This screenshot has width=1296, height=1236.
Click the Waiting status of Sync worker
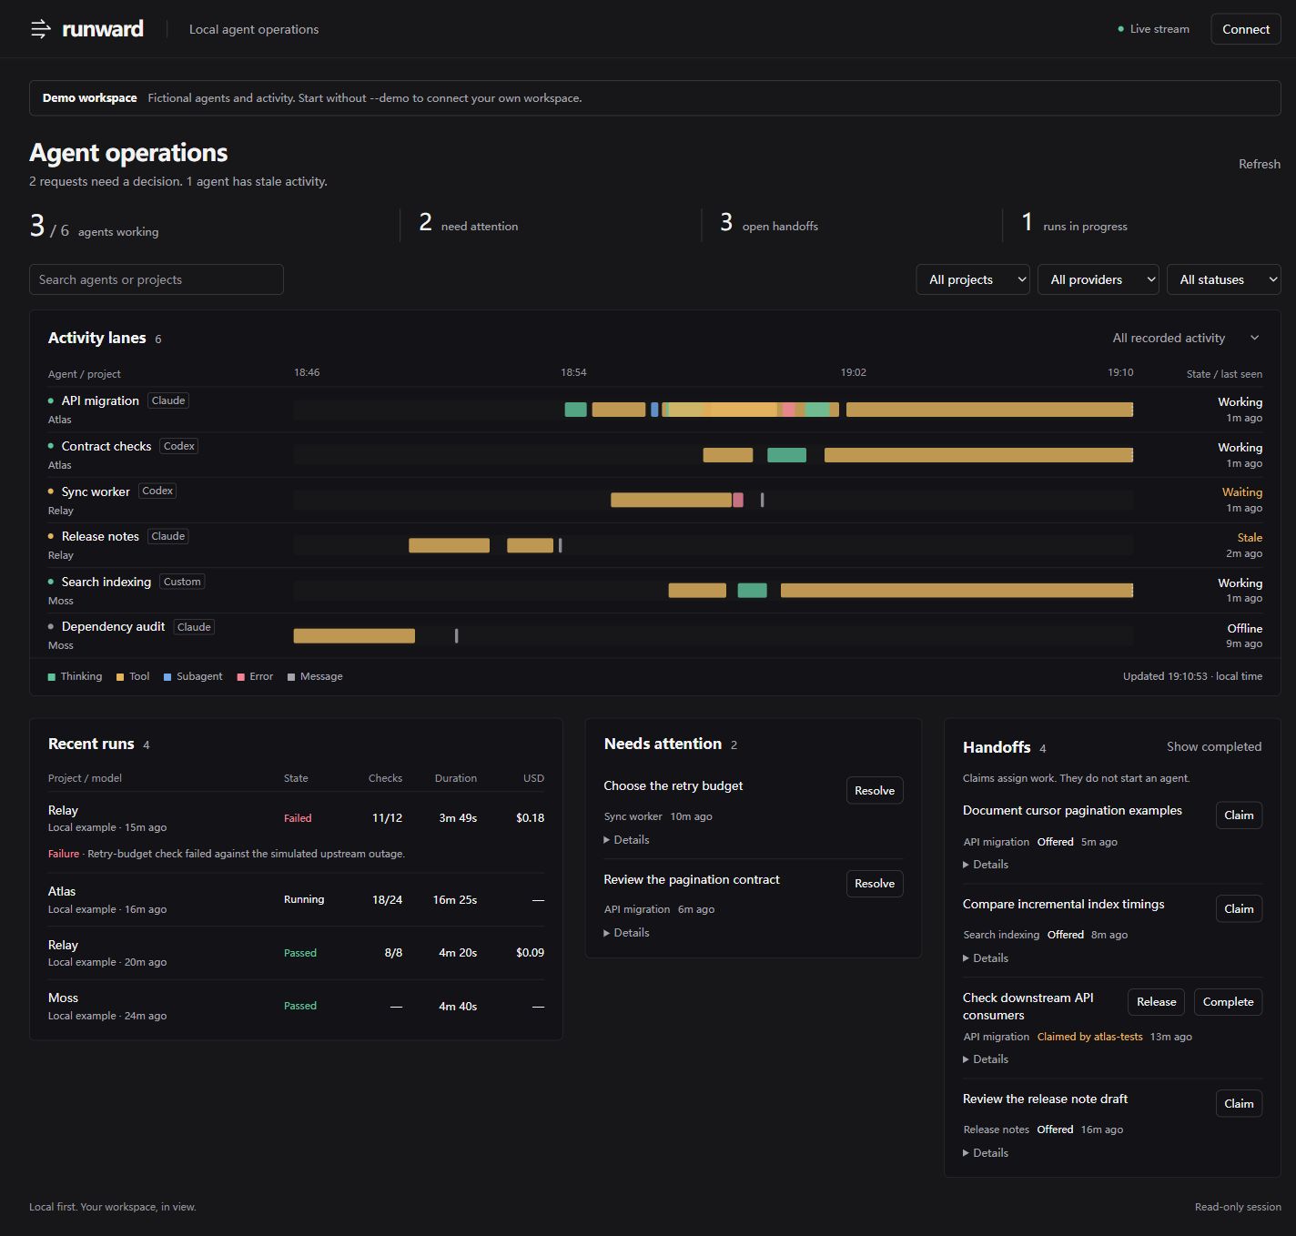point(1242,492)
